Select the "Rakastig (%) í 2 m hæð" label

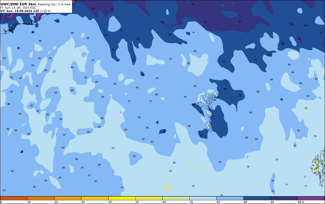tap(54, 4)
